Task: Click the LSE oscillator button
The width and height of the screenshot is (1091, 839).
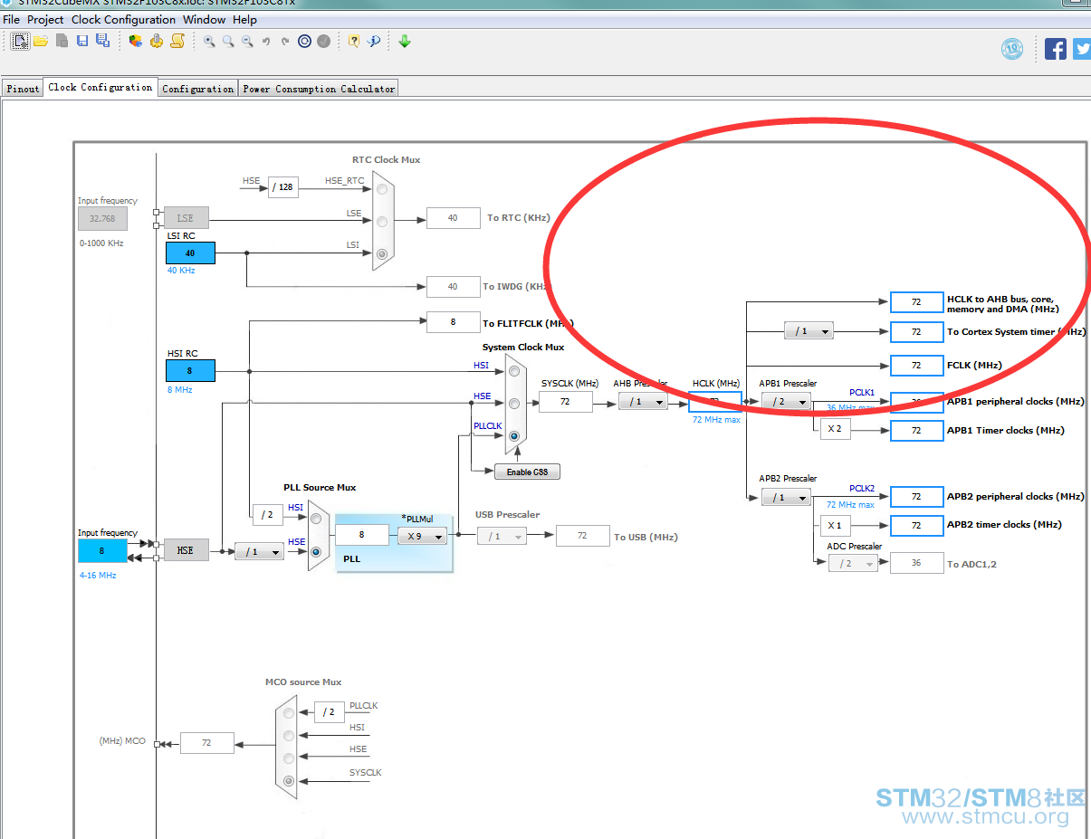Action: (x=186, y=218)
